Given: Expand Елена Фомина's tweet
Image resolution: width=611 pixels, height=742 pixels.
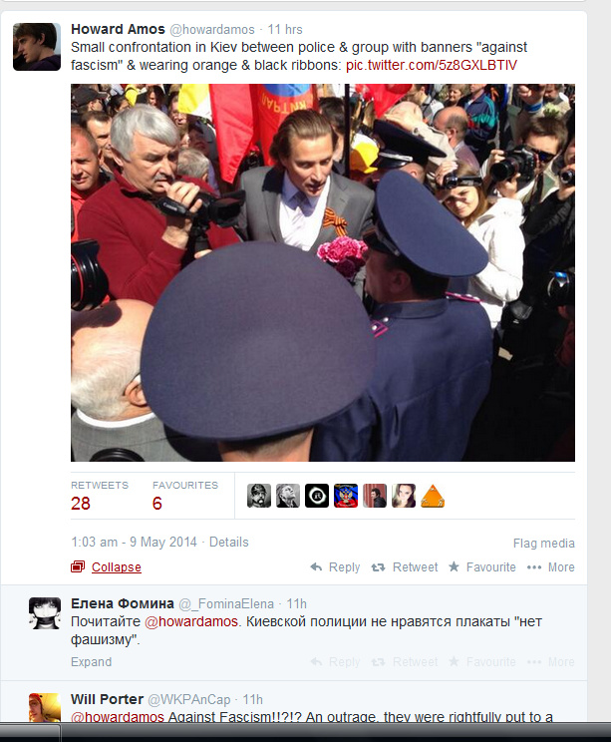Looking at the screenshot, I should coord(92,661).
